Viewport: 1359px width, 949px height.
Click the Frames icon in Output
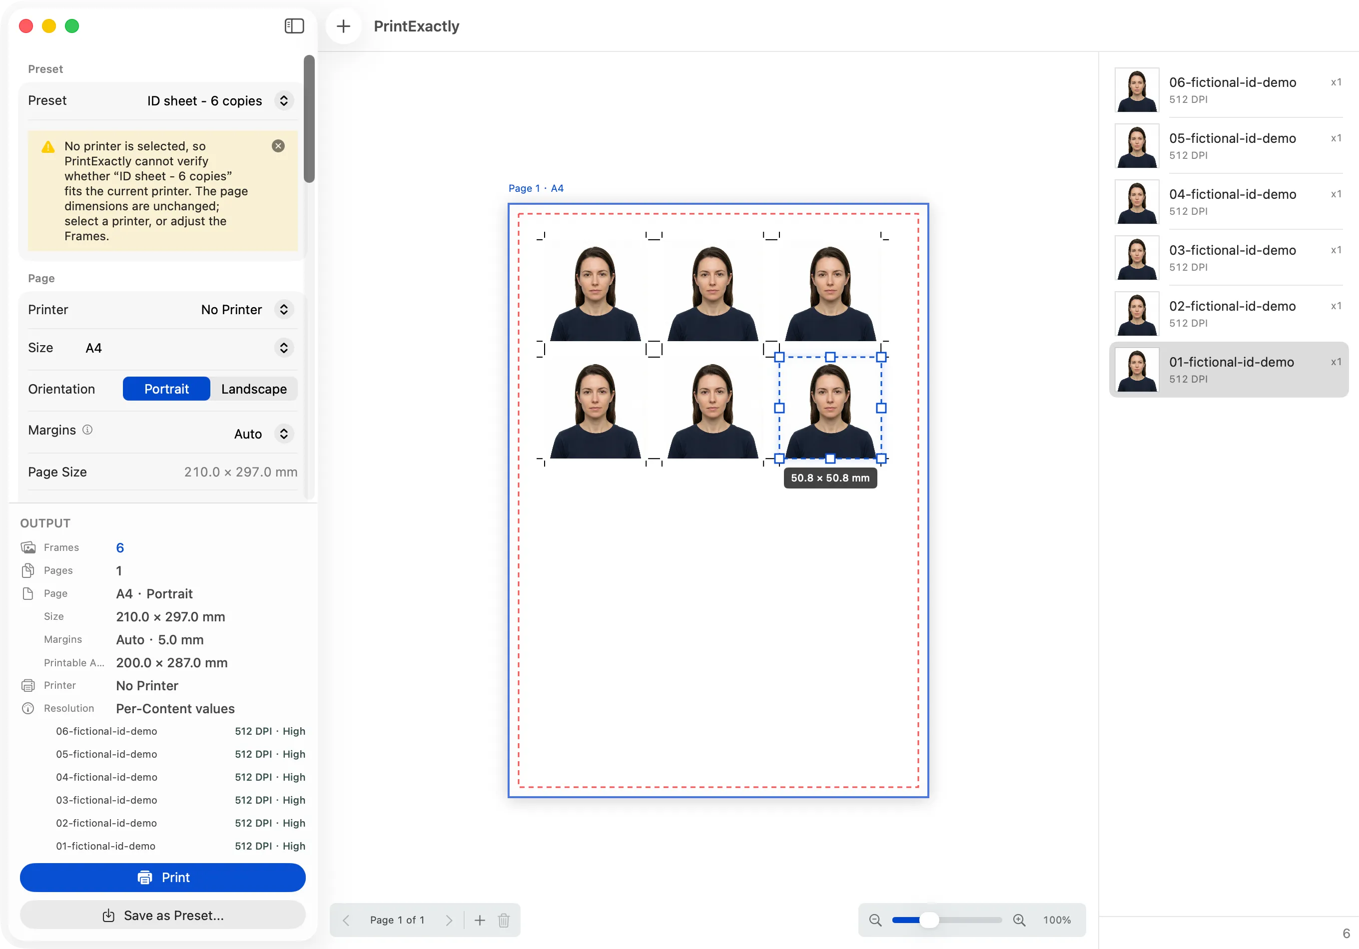coord(28,547)
